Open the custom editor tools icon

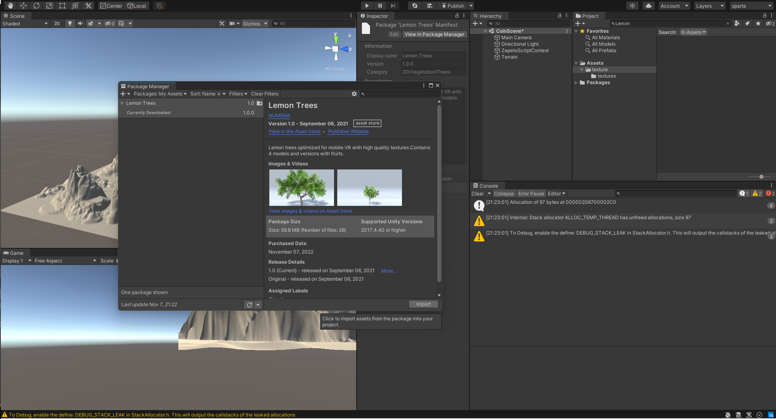(x=88, y=6)
